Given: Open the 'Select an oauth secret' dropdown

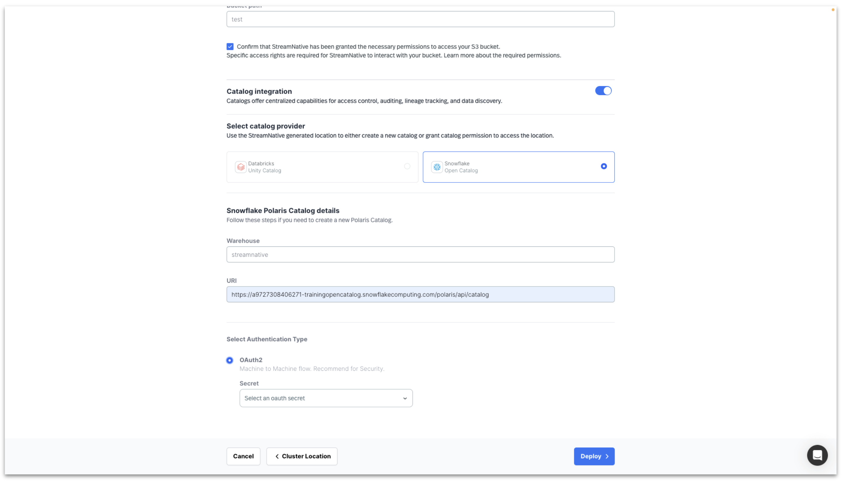Looking at the screenshot, I should [326, 398].
